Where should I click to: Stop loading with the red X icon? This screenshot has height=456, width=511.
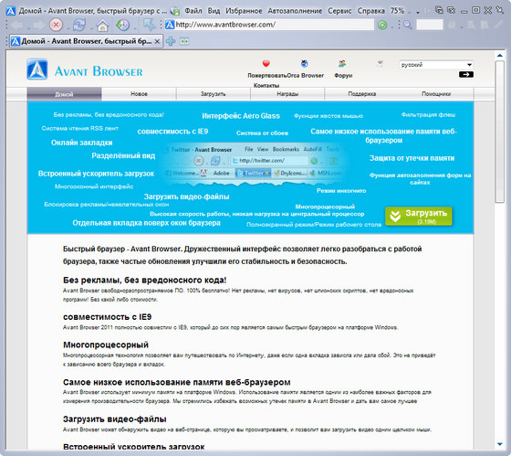[x=56, y=25]
